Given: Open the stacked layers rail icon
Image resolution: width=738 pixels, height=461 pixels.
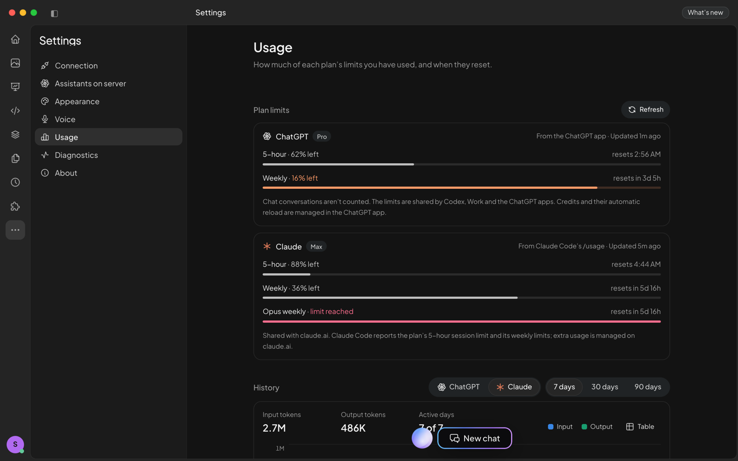Looking at the screenshot, I should click(15, 135).
